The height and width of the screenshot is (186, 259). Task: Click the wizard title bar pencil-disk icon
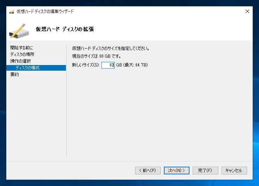tap(12, 12)
